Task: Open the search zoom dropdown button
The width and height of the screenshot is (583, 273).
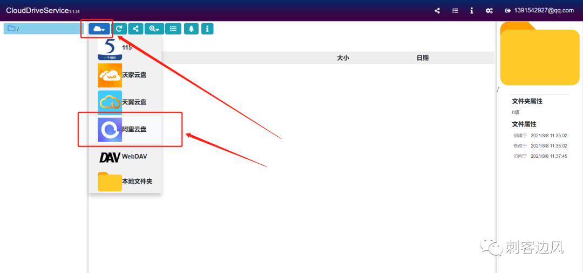Action: [154, 29]
